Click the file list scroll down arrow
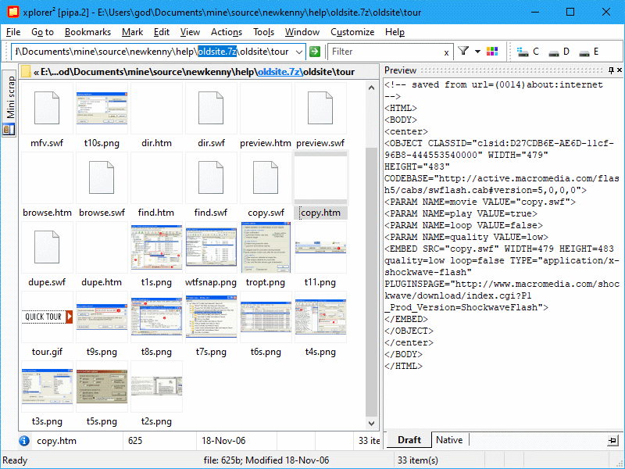Screen dimensions: 625x469 tap(372, 424)
